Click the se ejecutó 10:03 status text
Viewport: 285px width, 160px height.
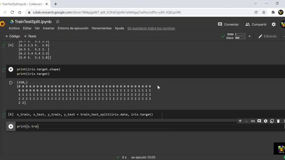(x=143, y=157)
